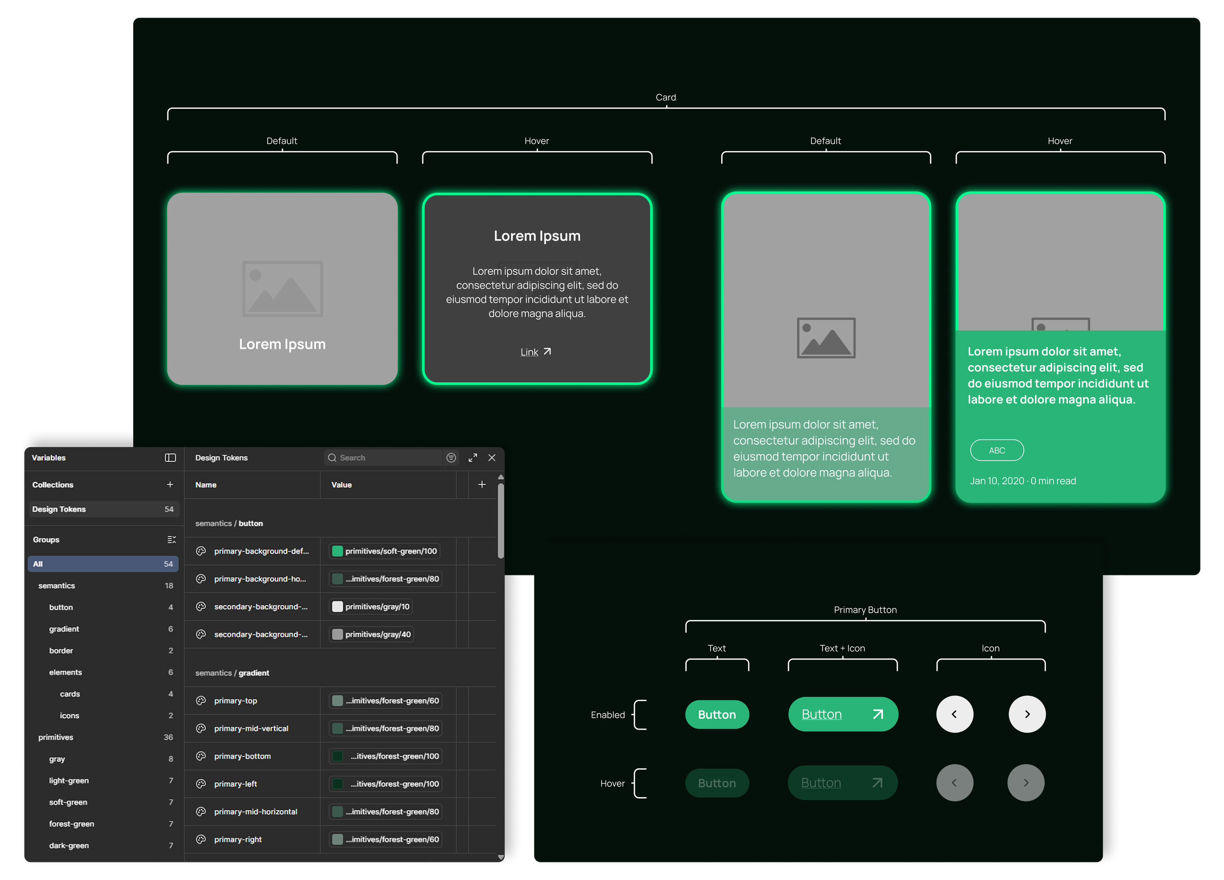
Task: Click the ABC tag on hover card
Action: 996,450
